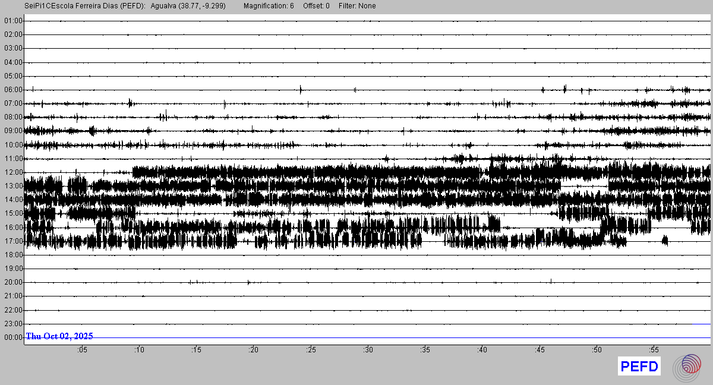713x385 pixels.
Task: Click the :15 minute axis tick label
Action: tap(196, 350)
